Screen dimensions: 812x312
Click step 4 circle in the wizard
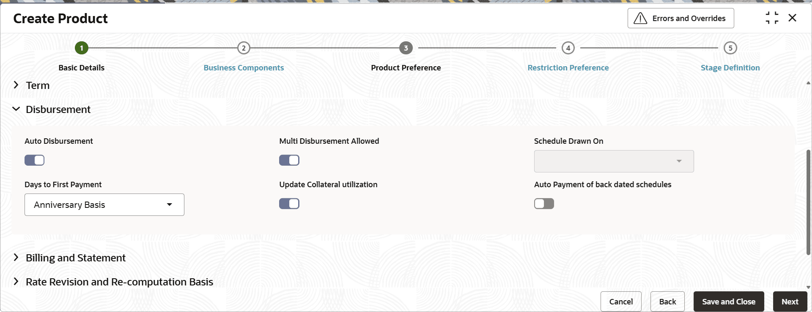pyautogui.click(x=568, y=48)
